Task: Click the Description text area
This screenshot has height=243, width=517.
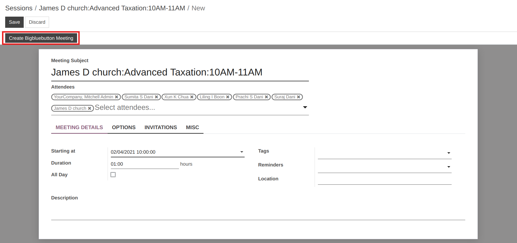Action: [258, 212]
